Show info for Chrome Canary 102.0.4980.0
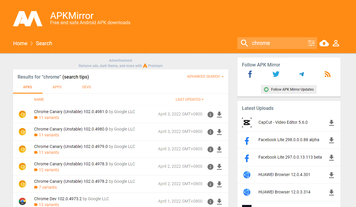 point(210,132)
